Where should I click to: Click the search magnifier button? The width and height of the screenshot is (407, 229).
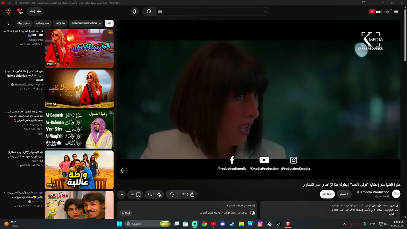(x=149, y=11)
